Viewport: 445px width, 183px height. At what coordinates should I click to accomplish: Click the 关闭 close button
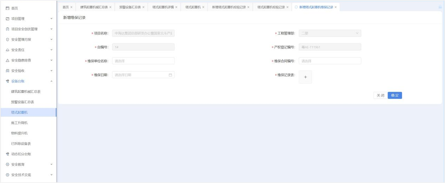coord(380,95)
